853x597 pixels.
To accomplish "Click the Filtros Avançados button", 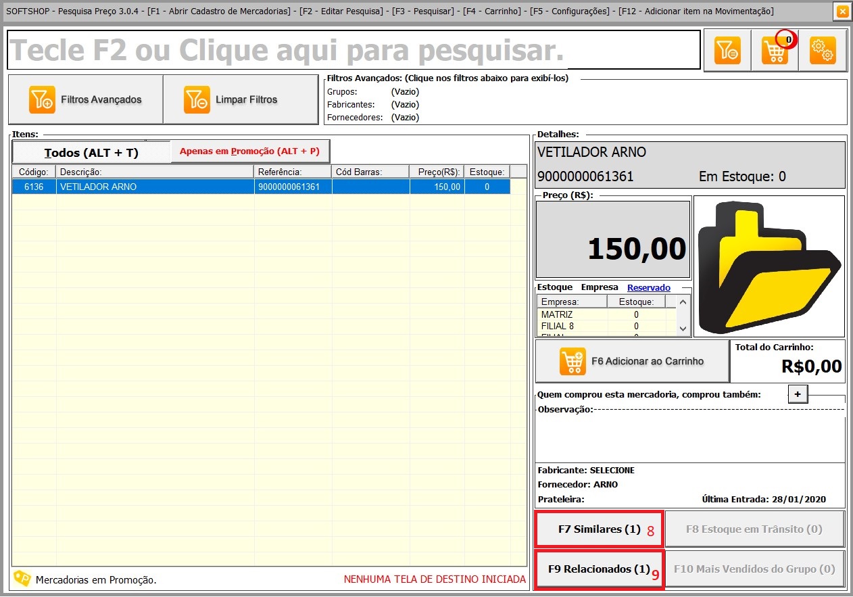I will [86, 99].
